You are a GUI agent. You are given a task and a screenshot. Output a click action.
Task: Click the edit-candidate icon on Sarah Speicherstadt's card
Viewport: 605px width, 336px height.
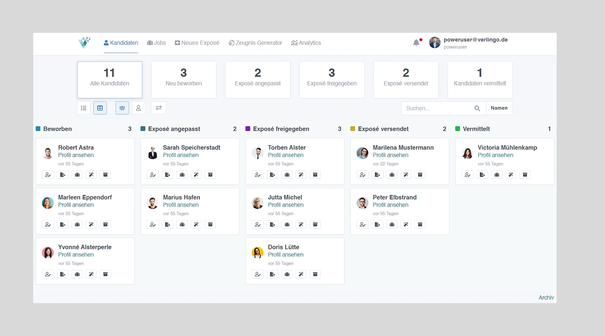pyautogui.click(x=153, y=175)
